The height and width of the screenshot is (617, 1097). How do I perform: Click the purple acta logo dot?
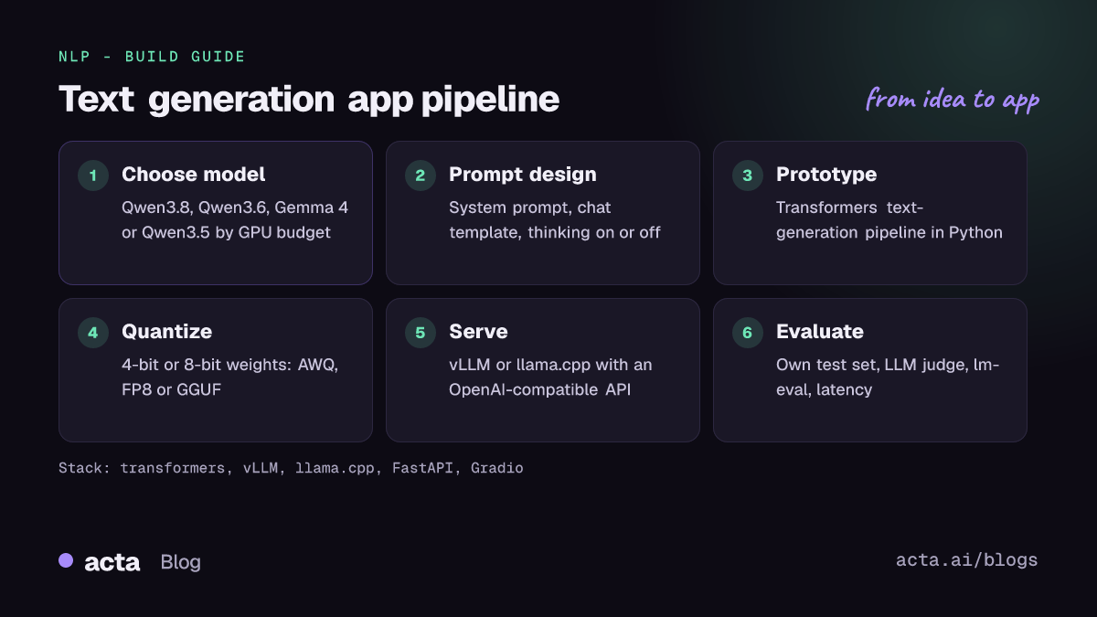pos(66,560)
